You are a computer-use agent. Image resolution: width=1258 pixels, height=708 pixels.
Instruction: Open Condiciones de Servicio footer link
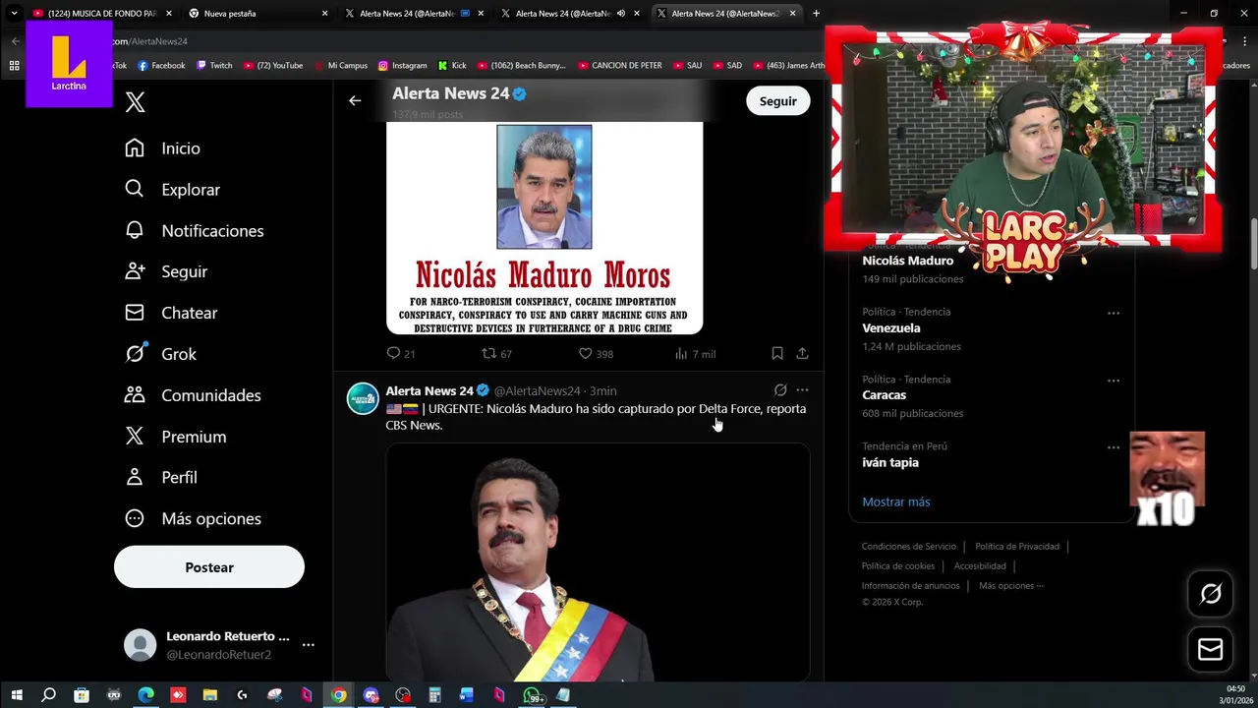(908, 547)
